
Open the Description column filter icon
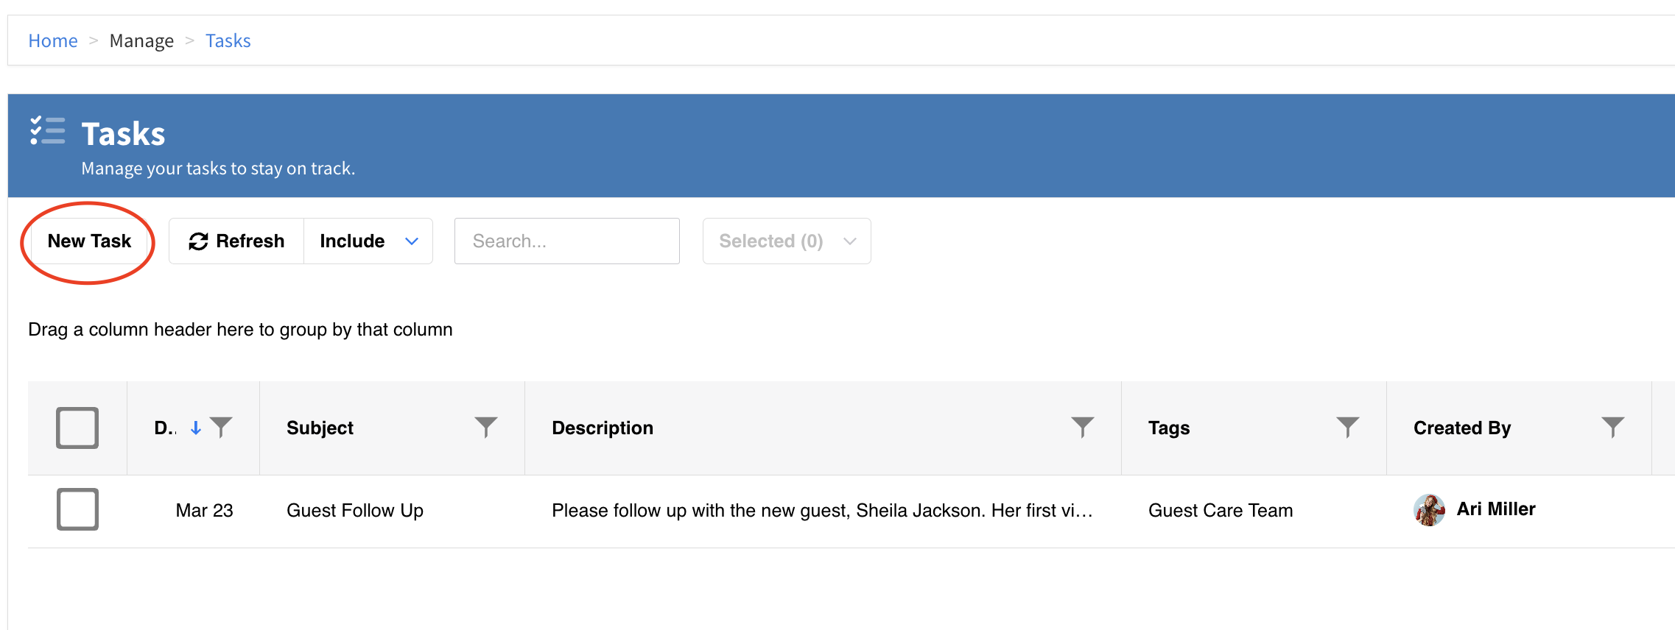pos(1082,427)
